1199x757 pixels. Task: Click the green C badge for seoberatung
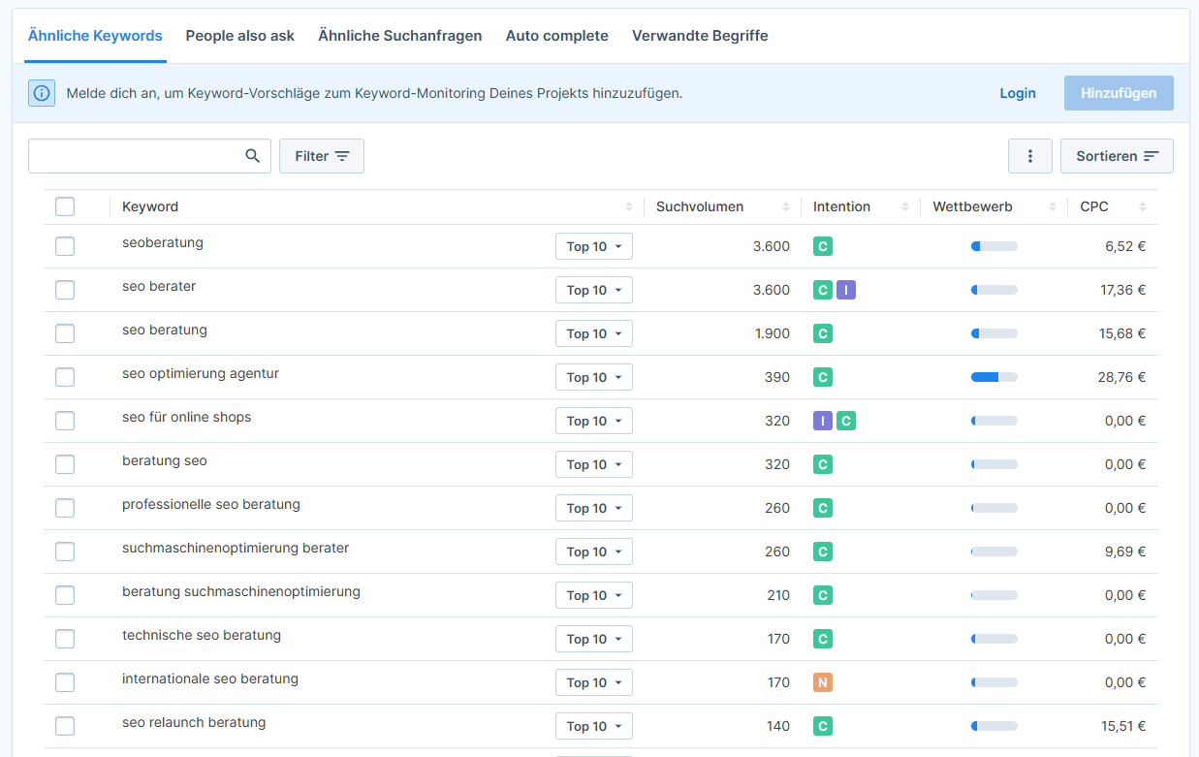click(x=823, y=246)
